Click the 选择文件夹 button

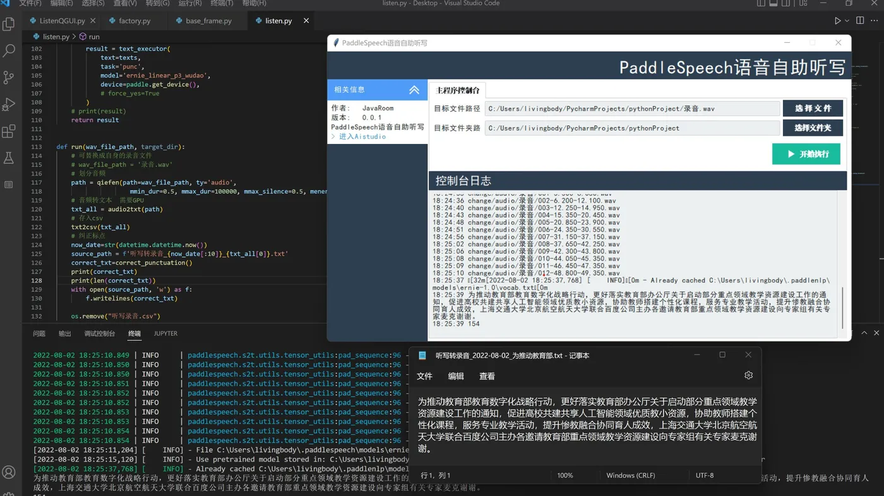pyautogui.click(x=813, y=128)
